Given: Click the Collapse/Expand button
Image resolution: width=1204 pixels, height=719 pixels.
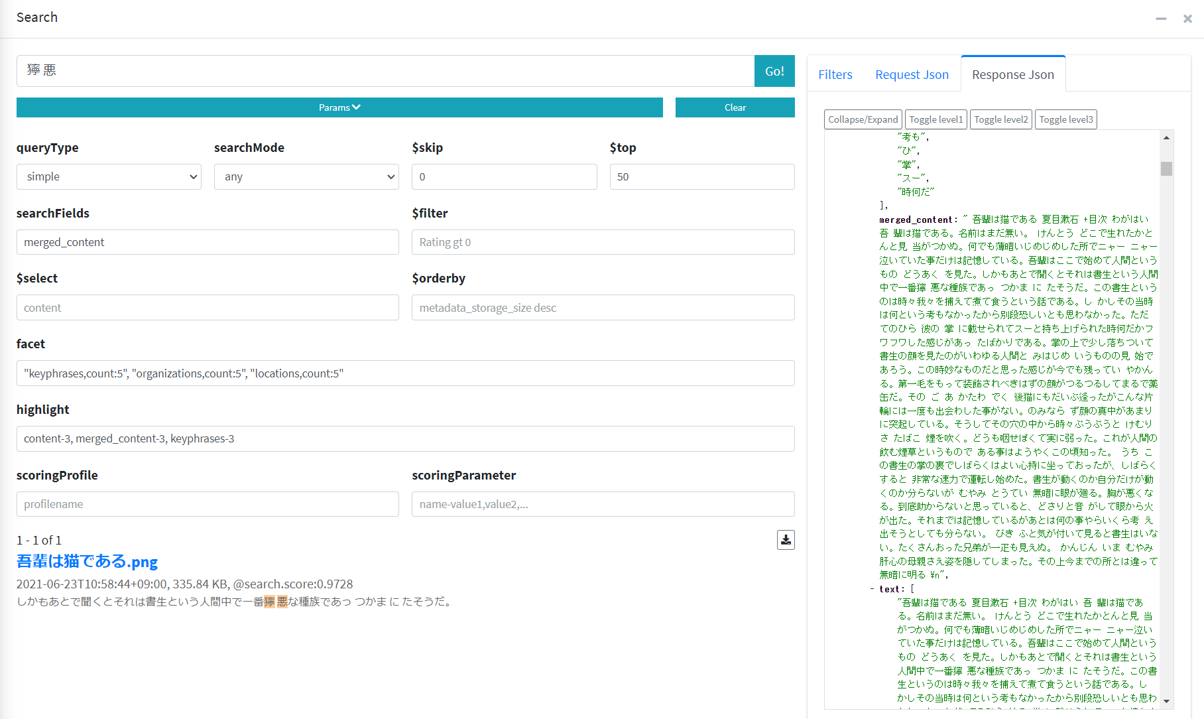Looking at the screenshot, I should [863, 119].
